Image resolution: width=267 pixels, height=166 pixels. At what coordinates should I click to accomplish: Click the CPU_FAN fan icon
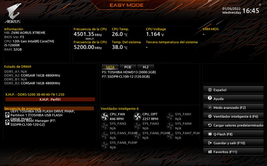[105, 116]
